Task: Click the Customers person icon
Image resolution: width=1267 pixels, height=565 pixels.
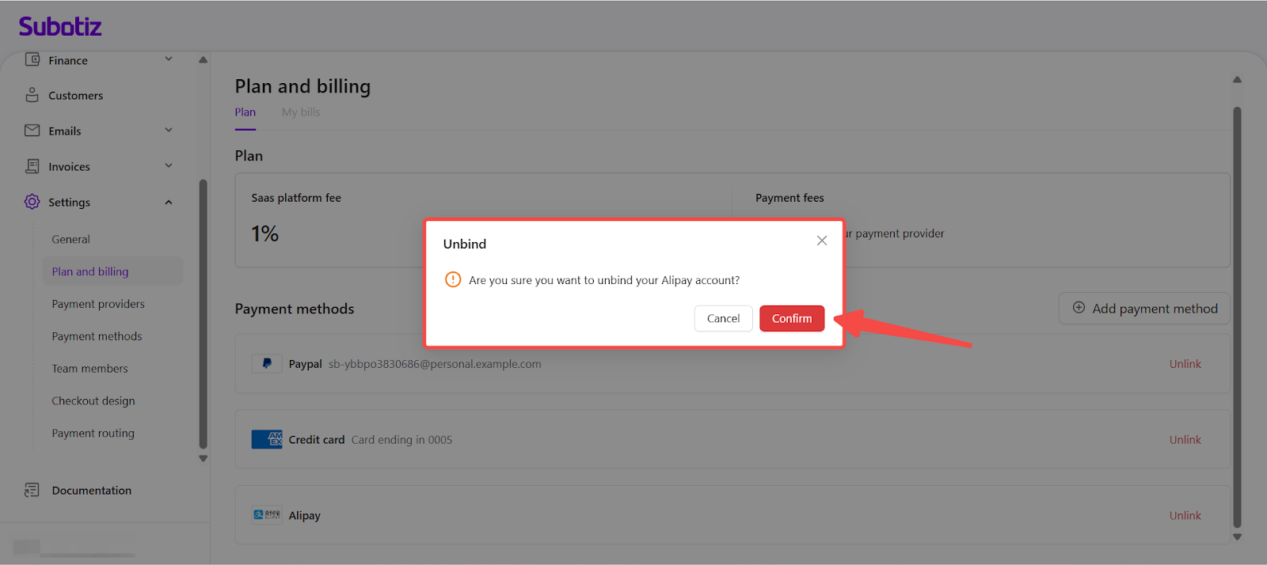Action: 32,95
